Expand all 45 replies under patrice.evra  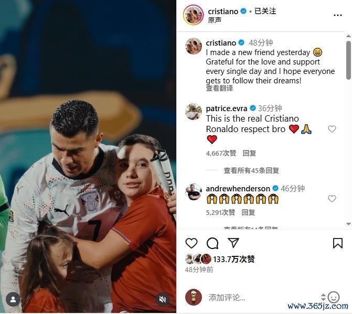(251, 170)
